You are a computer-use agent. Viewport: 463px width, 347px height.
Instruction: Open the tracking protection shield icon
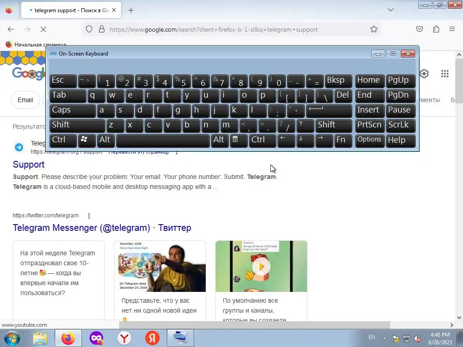click(x=89, y=29)
